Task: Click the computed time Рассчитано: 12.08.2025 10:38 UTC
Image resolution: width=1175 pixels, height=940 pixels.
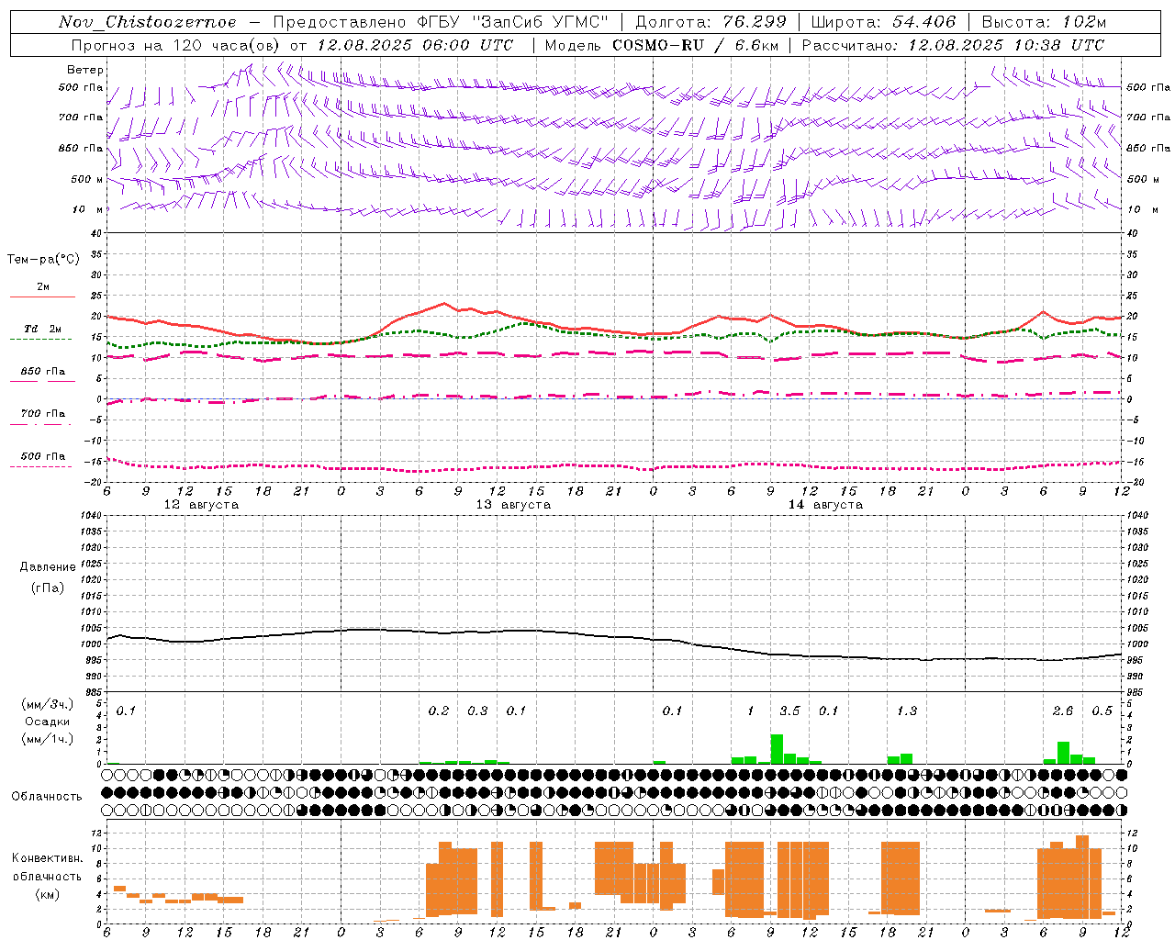Action: click(953, 45)
